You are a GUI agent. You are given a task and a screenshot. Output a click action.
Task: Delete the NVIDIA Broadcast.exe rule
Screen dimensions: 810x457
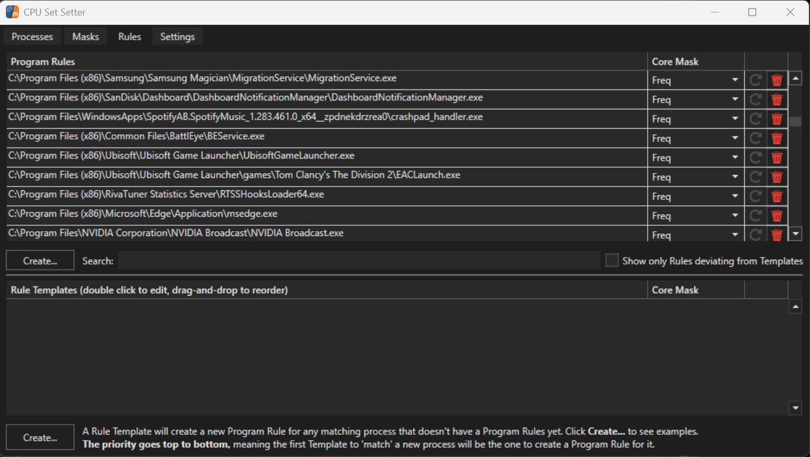(777, 235)
